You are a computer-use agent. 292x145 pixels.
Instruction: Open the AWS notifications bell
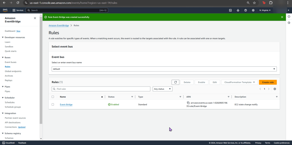click(238, 10)
